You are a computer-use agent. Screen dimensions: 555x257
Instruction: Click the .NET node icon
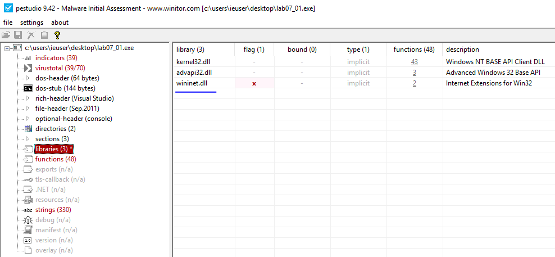tap(28, 190)
